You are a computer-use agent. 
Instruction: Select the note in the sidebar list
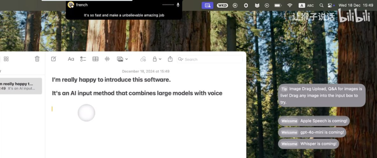20,86
